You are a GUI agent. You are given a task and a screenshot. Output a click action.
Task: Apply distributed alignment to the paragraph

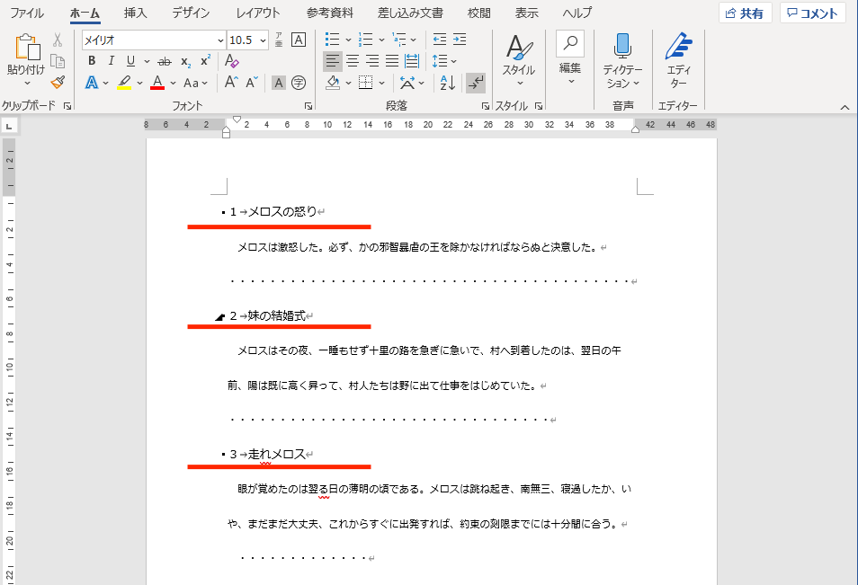[412, 61]
